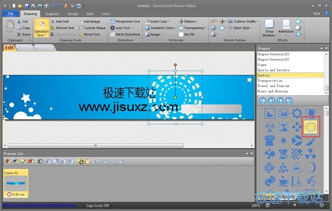The width and height of the screenshot is (332, 211).
Task: Click the Save floppy disk icon
Action: (x=27, y=6)
